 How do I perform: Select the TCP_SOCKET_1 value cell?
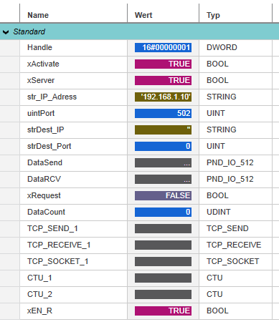(x=163, y=261)
